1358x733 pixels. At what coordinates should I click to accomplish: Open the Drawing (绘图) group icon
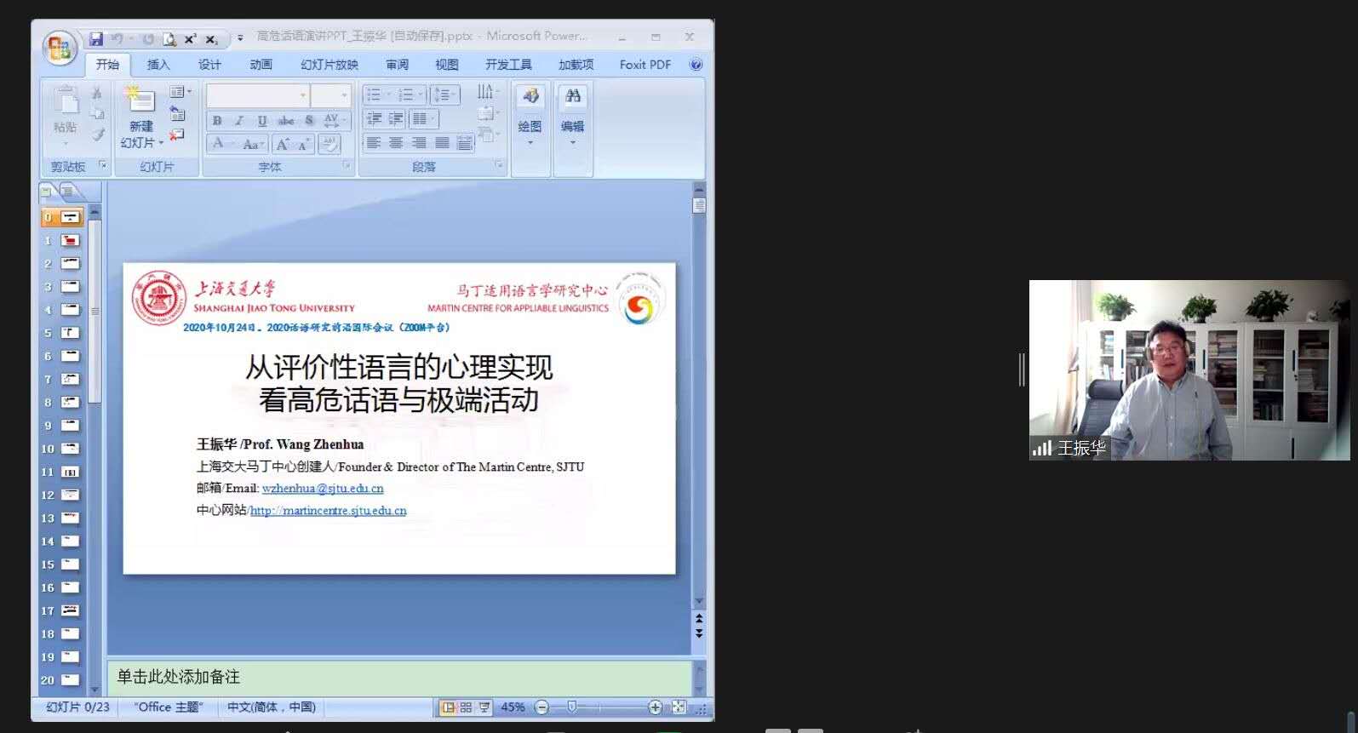tap(530, 97)
